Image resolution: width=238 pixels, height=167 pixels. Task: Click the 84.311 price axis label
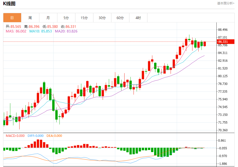pos(223,53)
